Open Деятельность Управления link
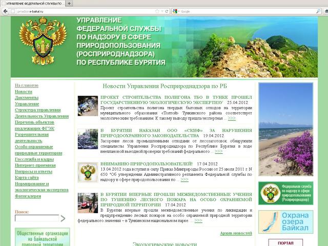This screenshot has width=328, height=246. click(42, 116)
